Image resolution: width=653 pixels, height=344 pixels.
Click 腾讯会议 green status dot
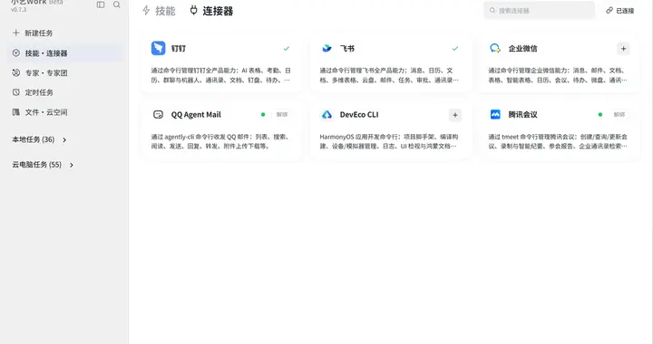pos(600,115)
